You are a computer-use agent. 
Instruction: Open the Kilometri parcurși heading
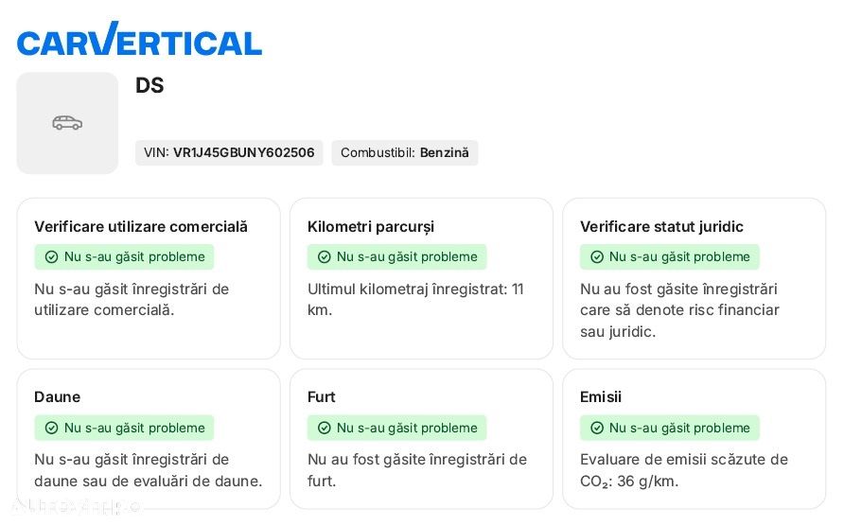click(371, 226)
